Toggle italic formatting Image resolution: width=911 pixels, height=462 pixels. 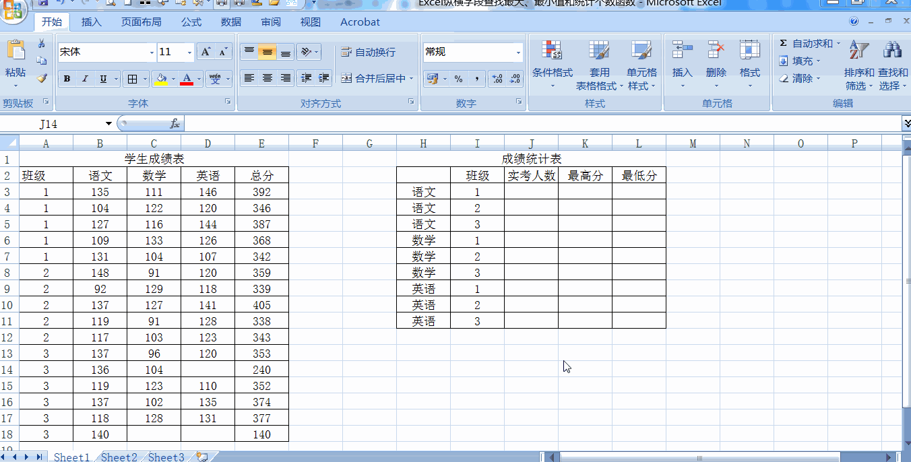85,79
